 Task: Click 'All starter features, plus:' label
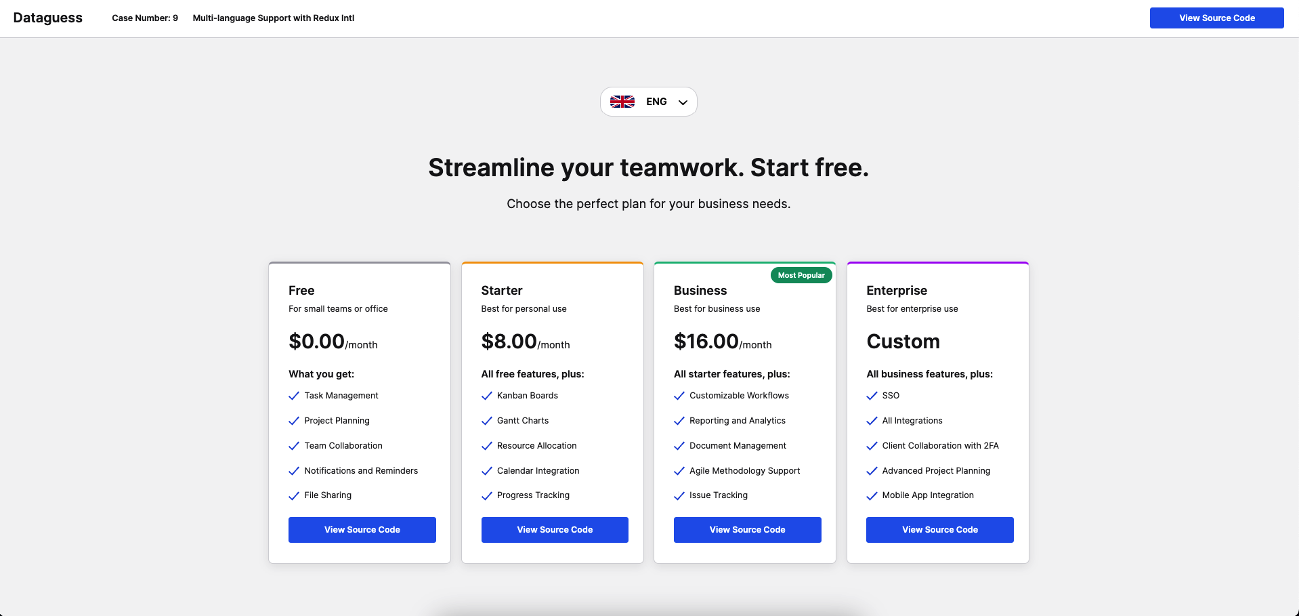(x=731, y=374)
